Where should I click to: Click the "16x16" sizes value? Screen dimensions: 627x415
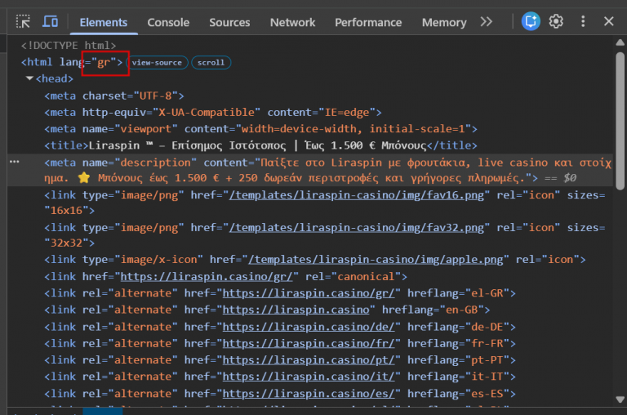66,211
